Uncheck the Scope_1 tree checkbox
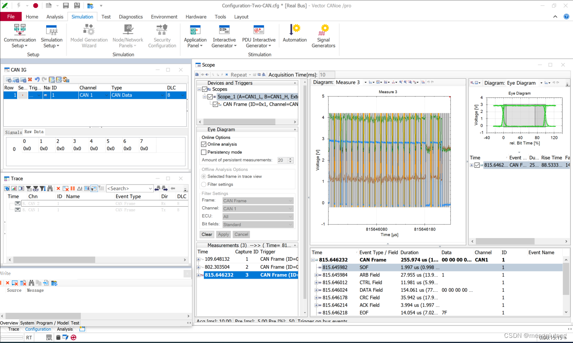This screenshot has width=573, height=343. pyautogui.click(x=210, y=97)
